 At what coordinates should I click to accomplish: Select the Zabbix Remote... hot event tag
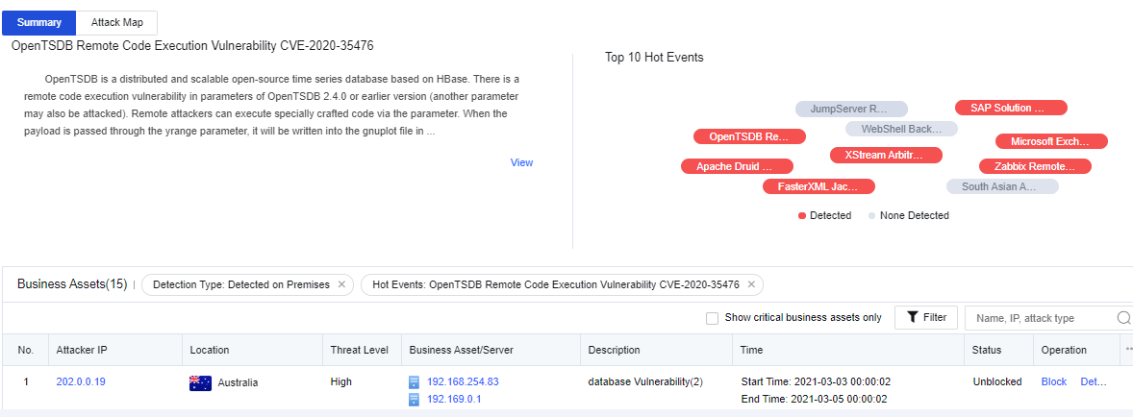pyautogui.click(x=1035, y=166)
